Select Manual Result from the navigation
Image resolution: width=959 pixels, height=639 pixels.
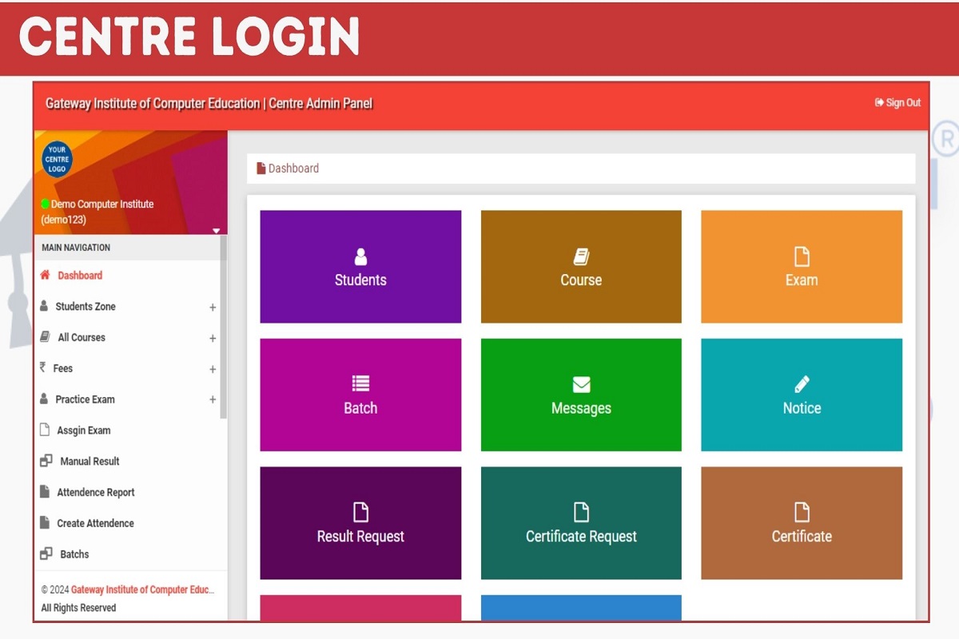click(90, 462)
